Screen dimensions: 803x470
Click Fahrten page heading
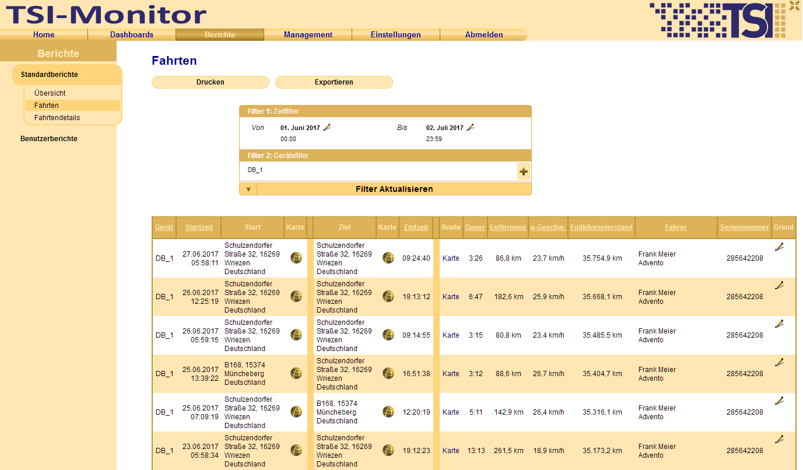174,61
